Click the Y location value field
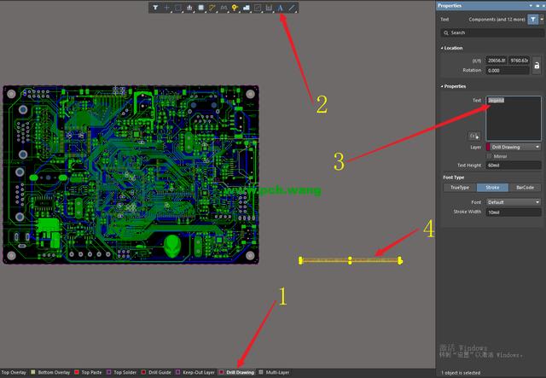This screenshot has width=546, height=378. coord(520,61)
